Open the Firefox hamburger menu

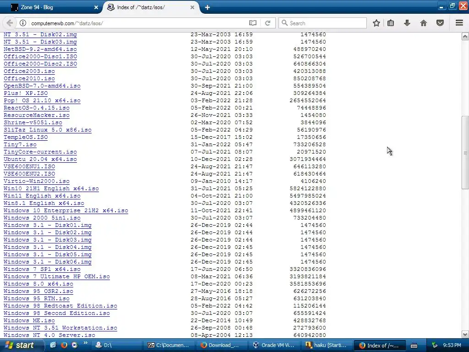click(459, 23)
